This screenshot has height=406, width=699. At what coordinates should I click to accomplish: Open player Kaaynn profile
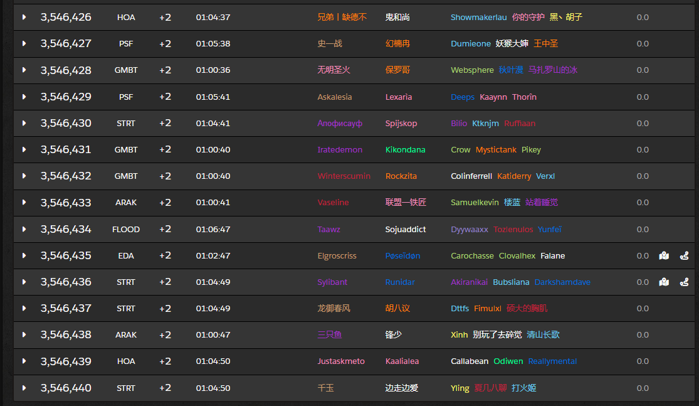coord(493,97)
